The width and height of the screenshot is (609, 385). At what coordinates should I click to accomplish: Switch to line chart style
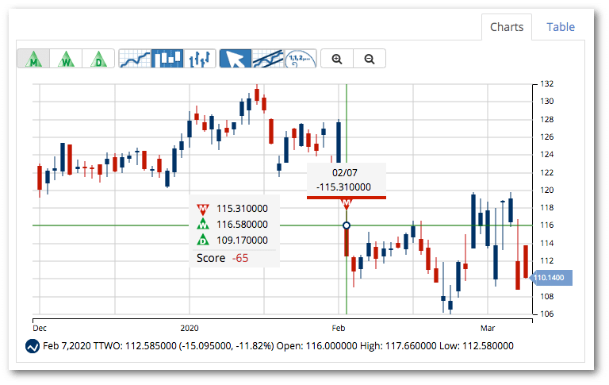[x=135, y=59]
